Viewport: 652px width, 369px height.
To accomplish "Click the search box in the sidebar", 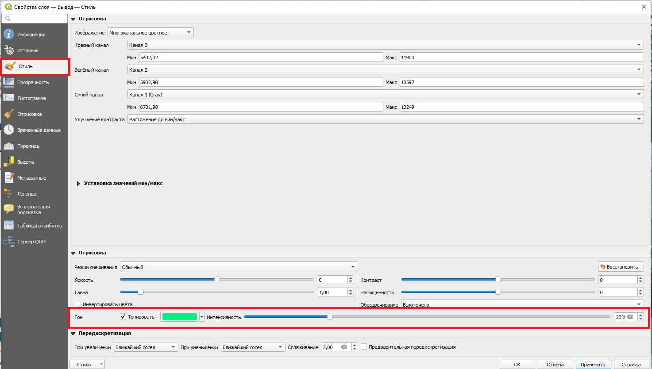I will point(35,19).
